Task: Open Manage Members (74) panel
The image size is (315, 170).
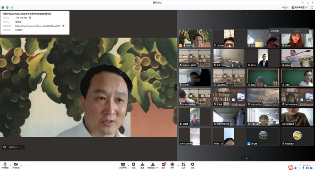Action: [x=153, y=165]
